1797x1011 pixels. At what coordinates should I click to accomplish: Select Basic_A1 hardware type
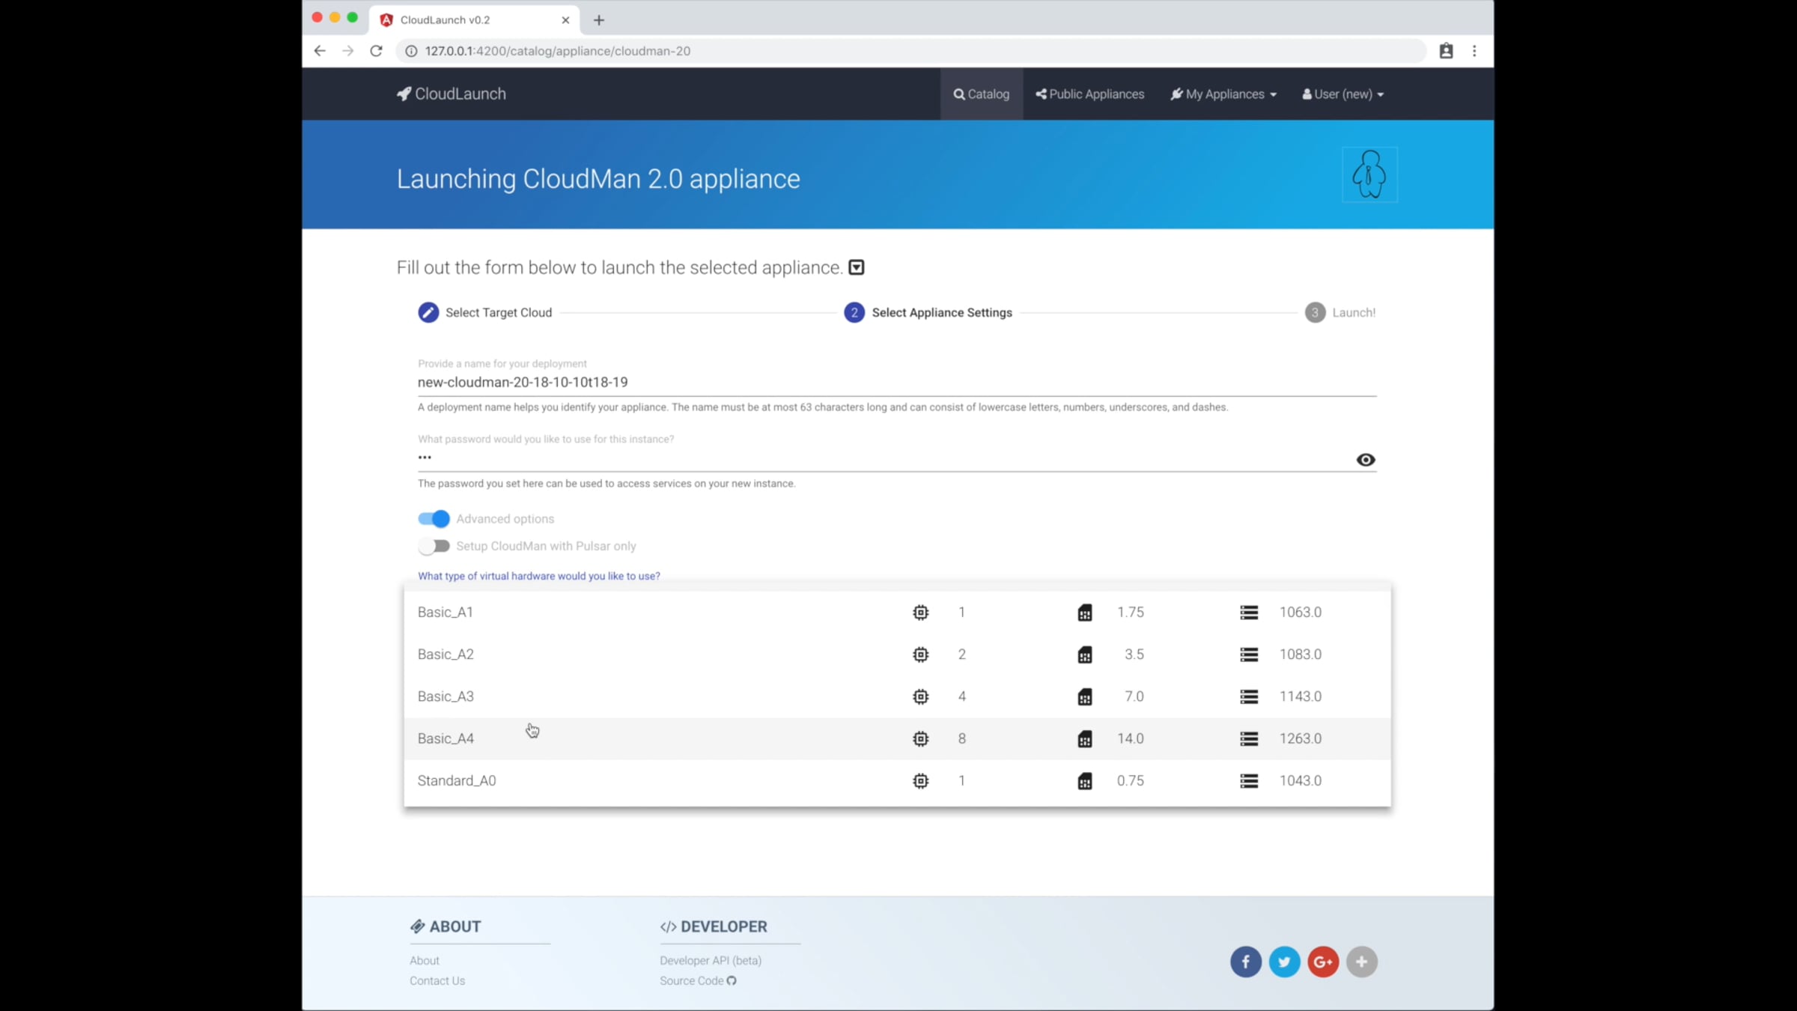(x=897, y=612)
